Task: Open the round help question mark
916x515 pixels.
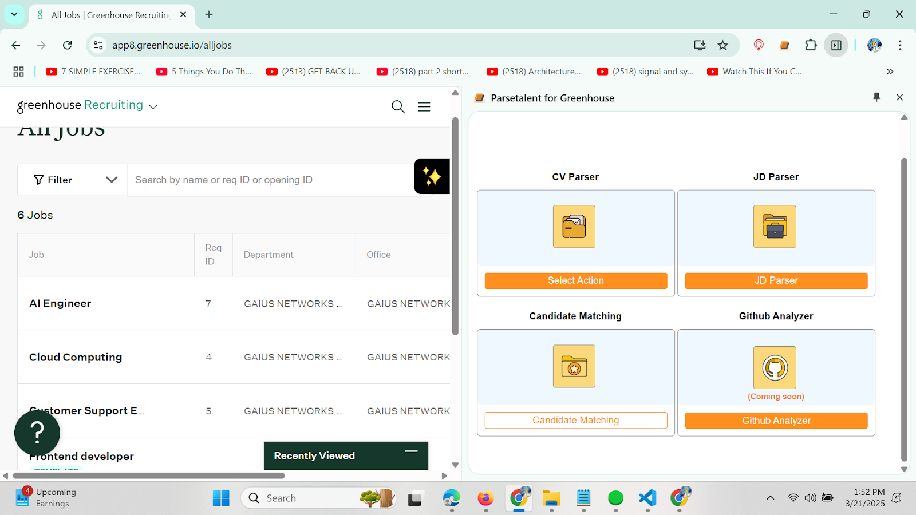Action: [37, 433]
